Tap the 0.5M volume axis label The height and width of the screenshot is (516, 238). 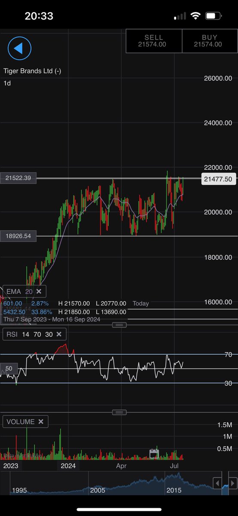(225, 448)
